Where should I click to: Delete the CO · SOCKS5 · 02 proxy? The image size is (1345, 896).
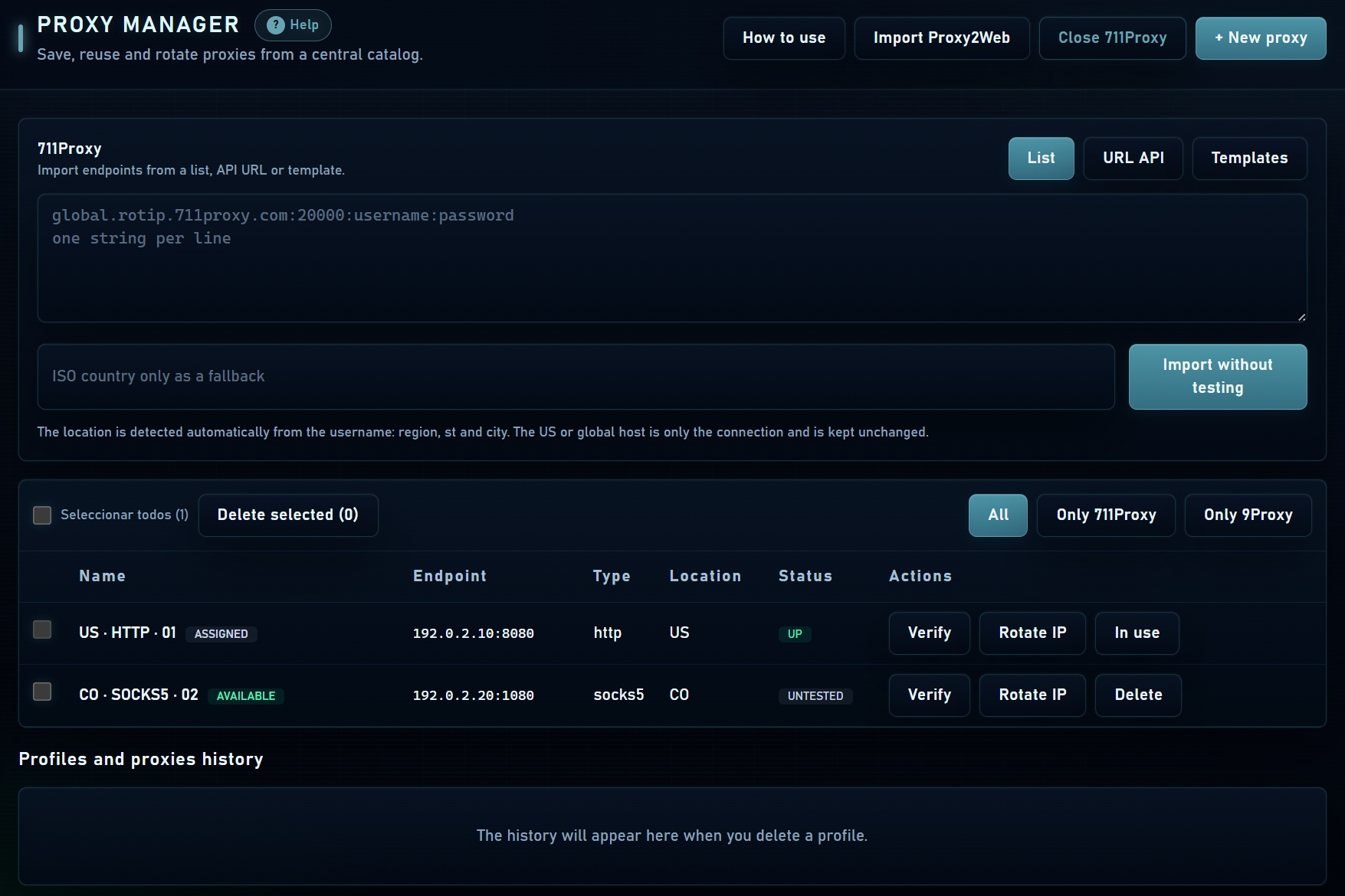point(1138,695)
